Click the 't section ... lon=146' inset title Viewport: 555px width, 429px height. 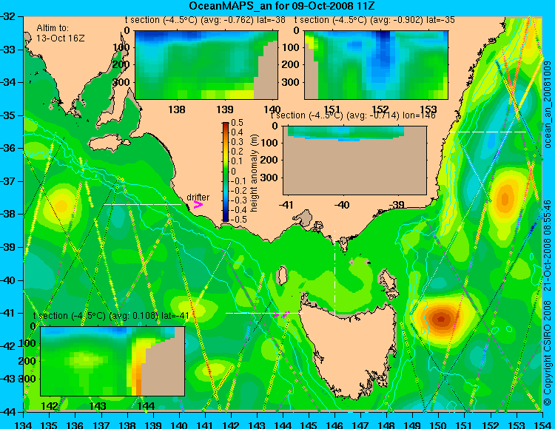(353, 115)
